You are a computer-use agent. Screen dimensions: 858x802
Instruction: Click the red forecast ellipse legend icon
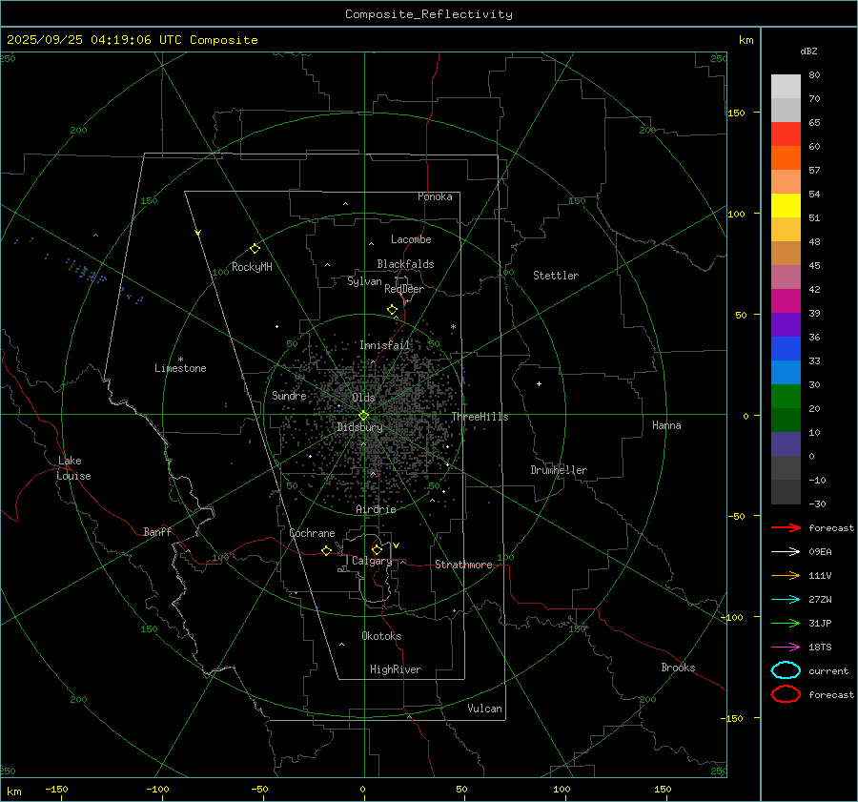click(x=786, y=694)
